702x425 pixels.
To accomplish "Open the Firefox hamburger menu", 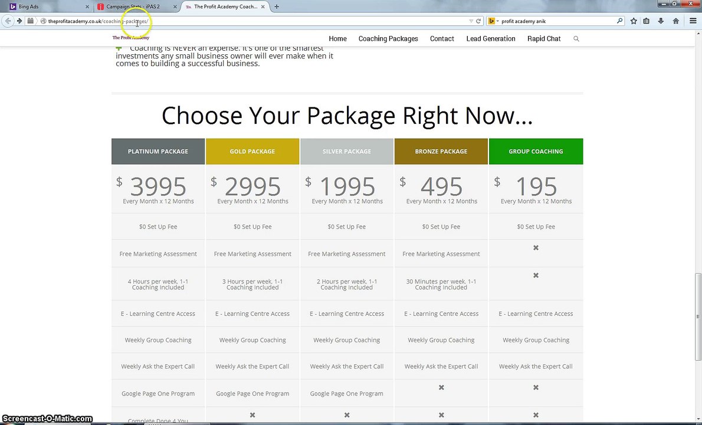I will tap(693, 21).
